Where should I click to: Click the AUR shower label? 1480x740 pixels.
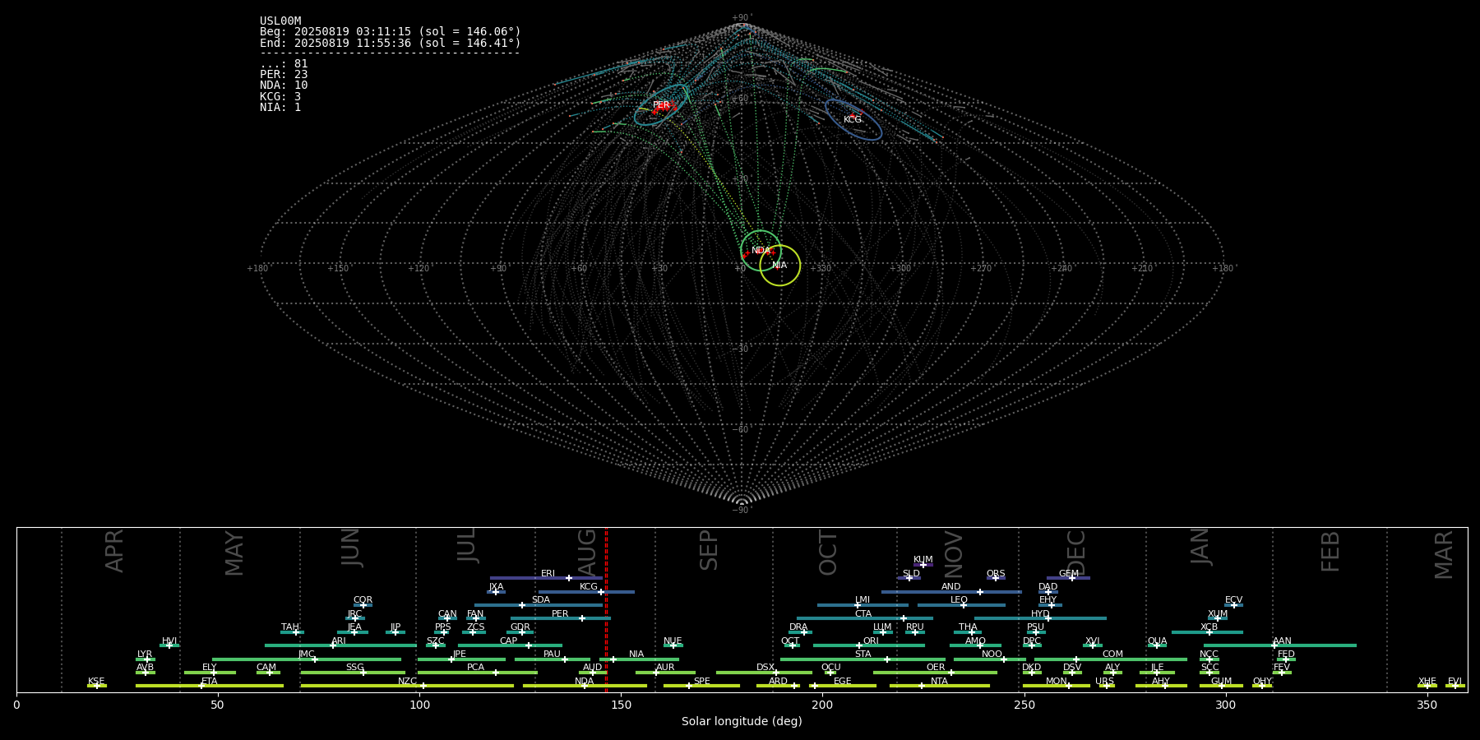point(665,668)
